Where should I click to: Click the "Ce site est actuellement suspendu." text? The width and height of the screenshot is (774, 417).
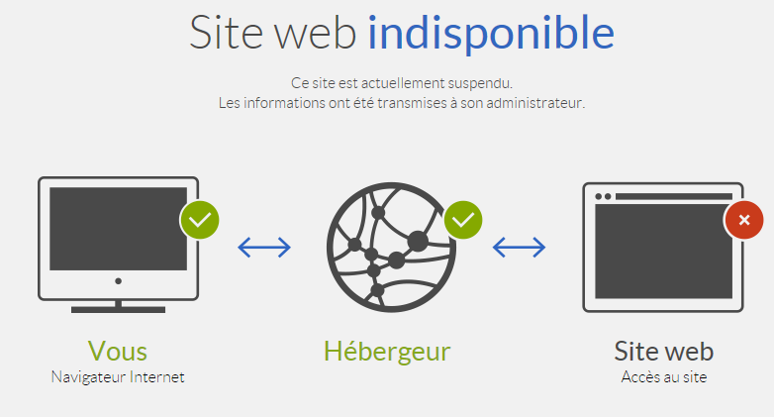(402, 83)
